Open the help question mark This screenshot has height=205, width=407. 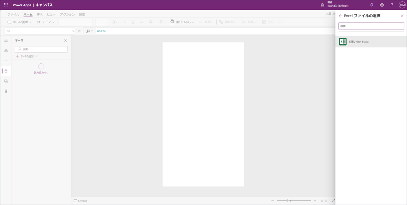pos(392,5)
